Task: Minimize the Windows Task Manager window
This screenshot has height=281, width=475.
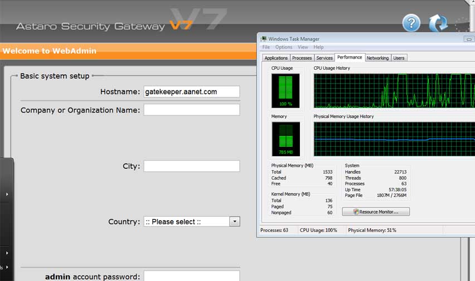Action: pos(469,39)
